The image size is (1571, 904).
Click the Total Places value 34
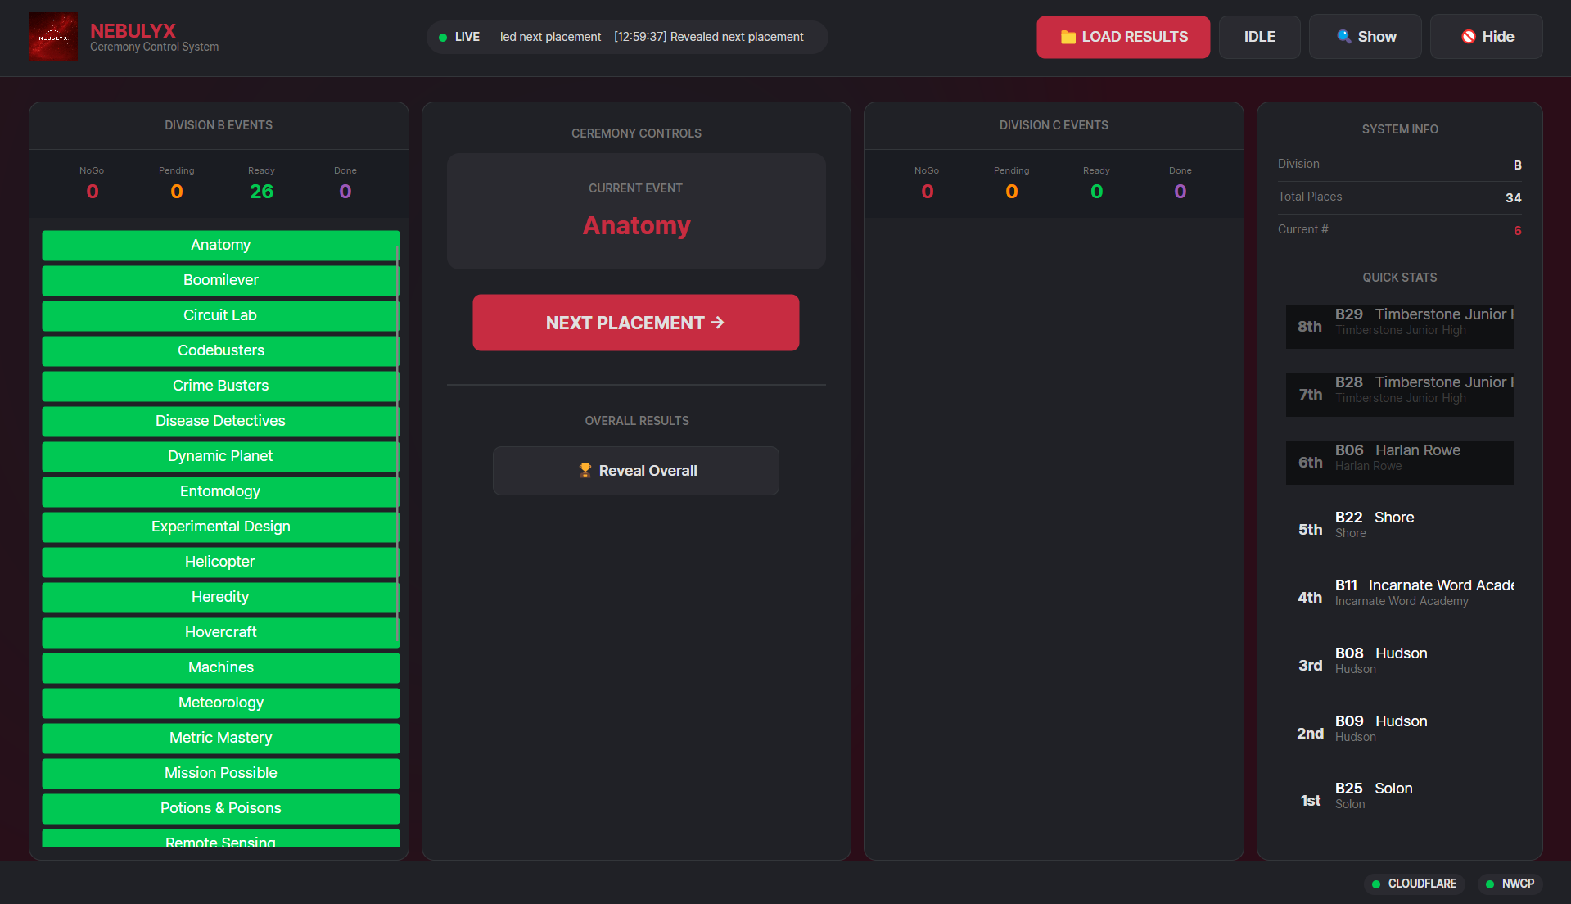coord(1513,197)
